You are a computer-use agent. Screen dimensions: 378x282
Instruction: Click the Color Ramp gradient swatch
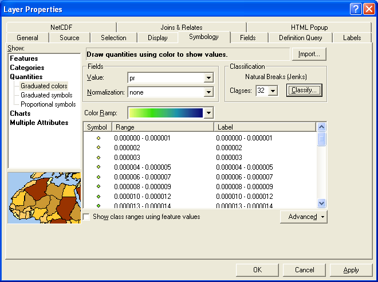[x=166, y=113]
